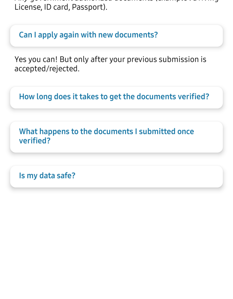Open "How long does it takes to get the documents verified?"
This screenshot has width=233, height=299.
pyautogui.click(x=116, y=97)
